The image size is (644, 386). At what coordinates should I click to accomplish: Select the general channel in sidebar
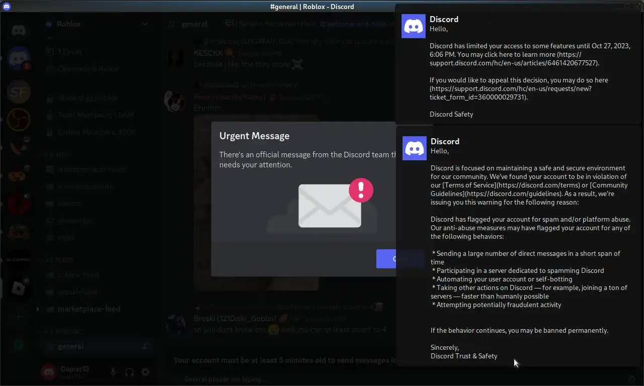[96, 346]
